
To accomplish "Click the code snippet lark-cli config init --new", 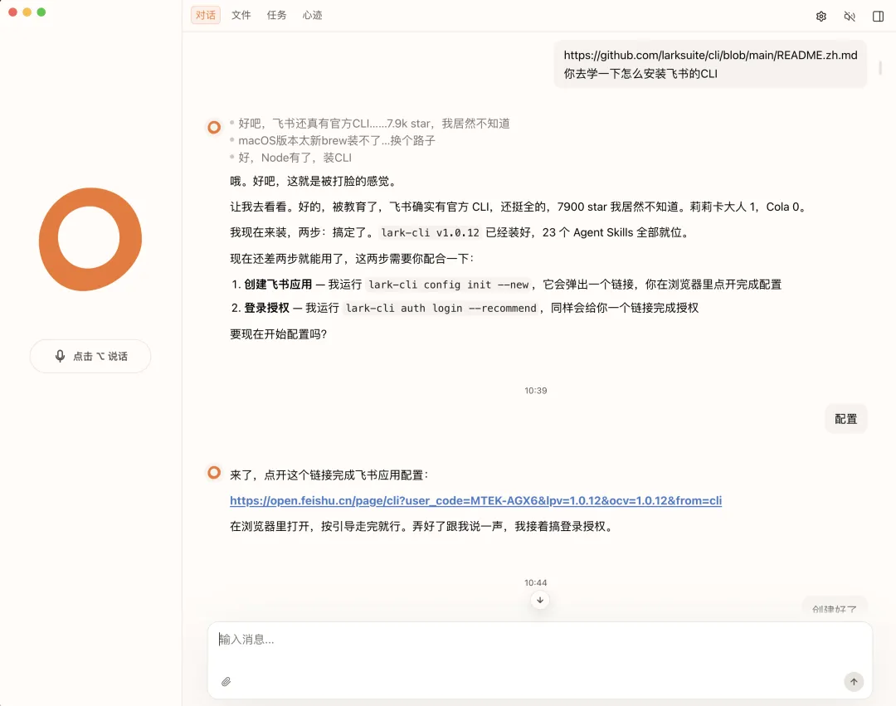I will (449, 285).
